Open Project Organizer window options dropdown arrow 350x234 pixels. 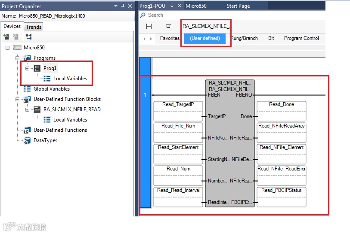(116, 6)
